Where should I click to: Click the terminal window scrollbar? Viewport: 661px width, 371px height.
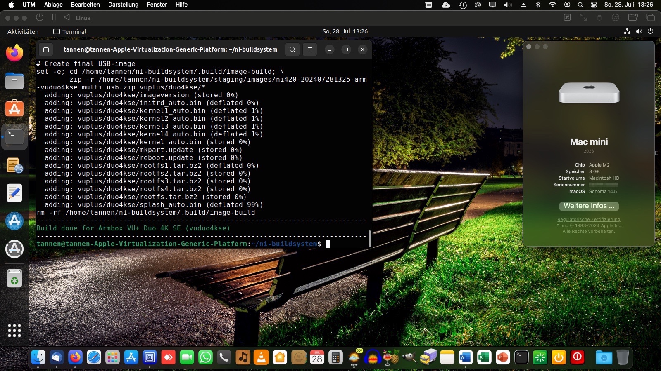(369, 238)
